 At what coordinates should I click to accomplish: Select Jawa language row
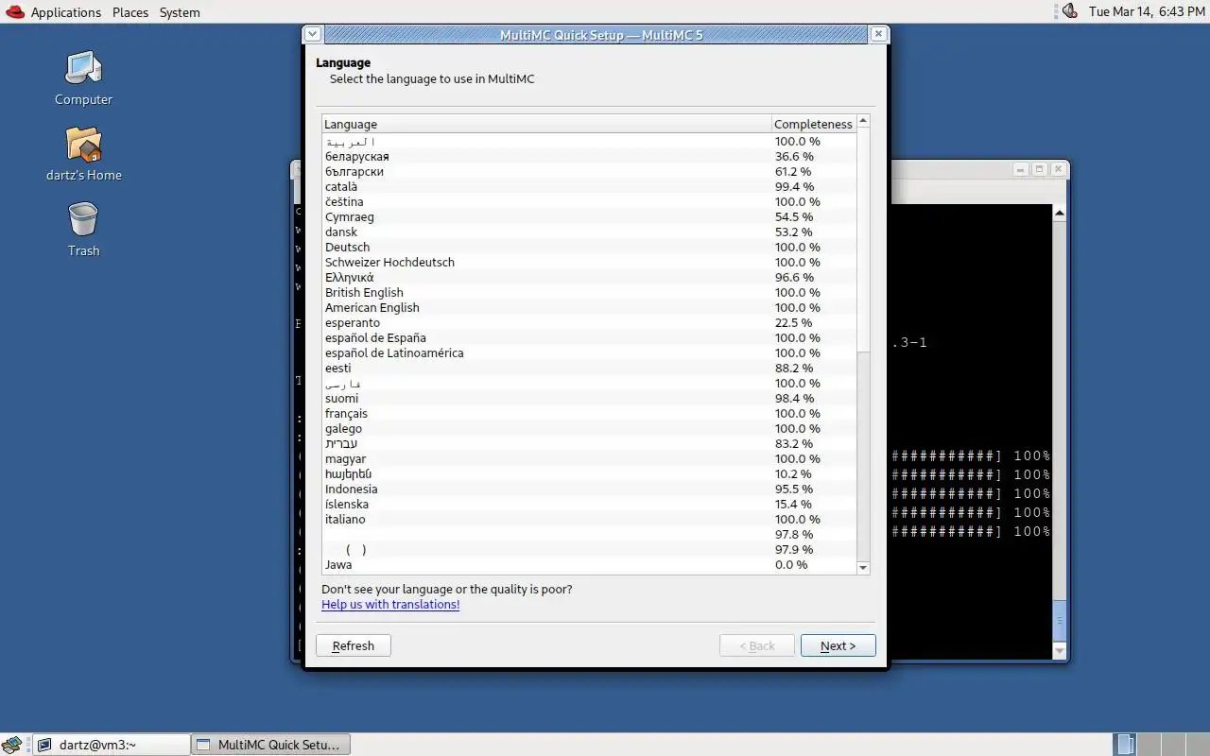point(589,564)
